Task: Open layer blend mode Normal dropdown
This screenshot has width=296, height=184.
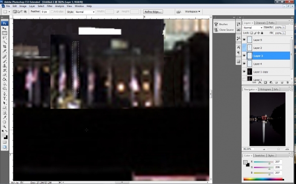Action: click(x=253, y=28)
